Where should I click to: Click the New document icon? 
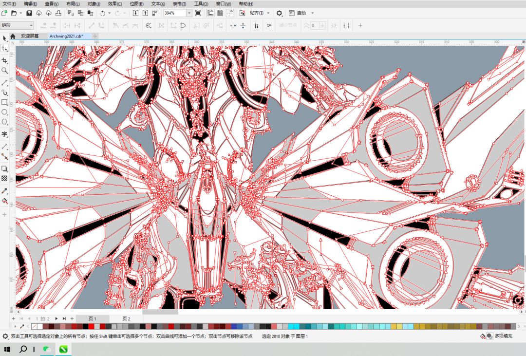pos(4,13)
